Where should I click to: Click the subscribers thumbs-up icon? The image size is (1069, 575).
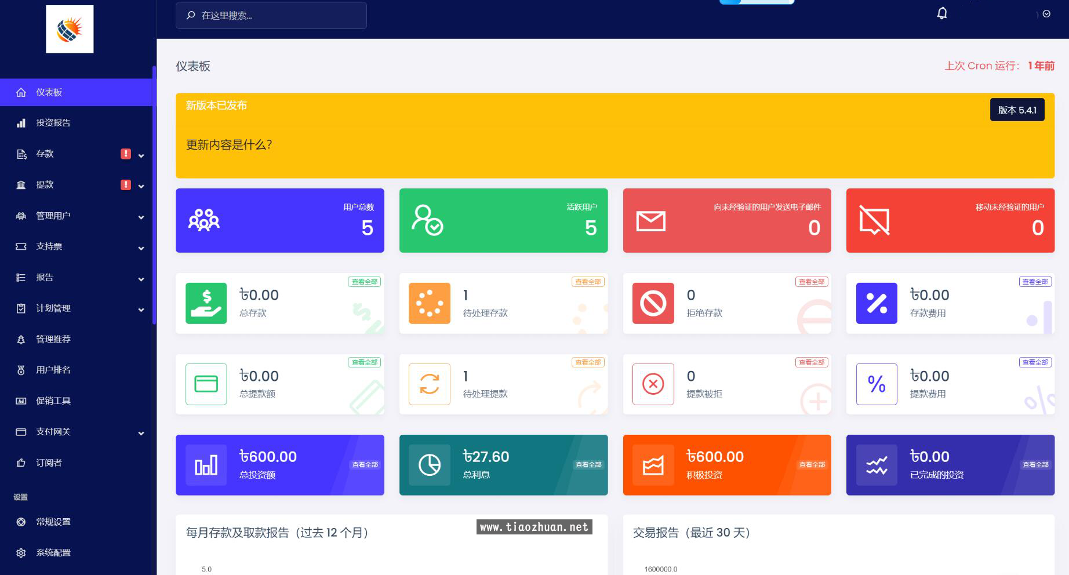pos(21,463)
